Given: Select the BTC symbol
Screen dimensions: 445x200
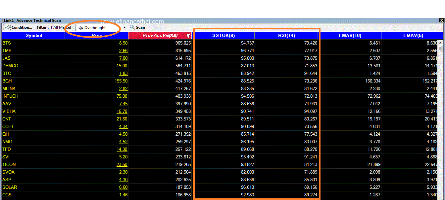Looking at the screenshot, I should click(7, 73).
